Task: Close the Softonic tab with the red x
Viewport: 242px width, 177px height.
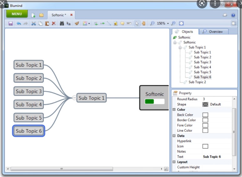Action: pos(71,15)
